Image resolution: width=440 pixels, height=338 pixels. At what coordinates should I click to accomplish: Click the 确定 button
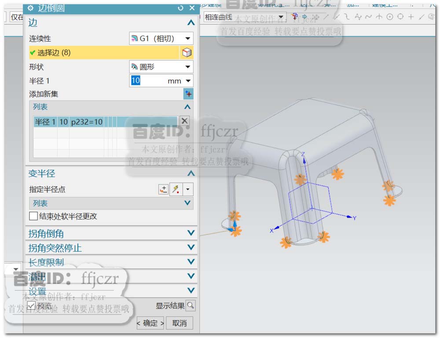coord(150,323)
